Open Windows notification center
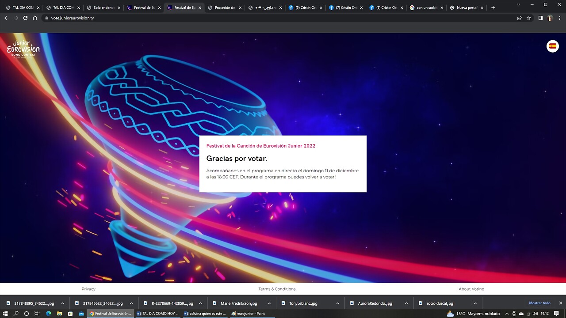This screenshot has height=318, width=566. [556, 314]
